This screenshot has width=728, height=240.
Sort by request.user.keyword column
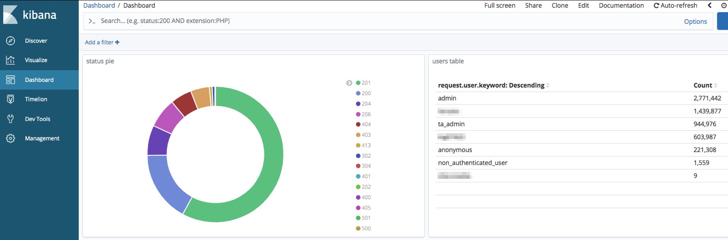point(491,85)
